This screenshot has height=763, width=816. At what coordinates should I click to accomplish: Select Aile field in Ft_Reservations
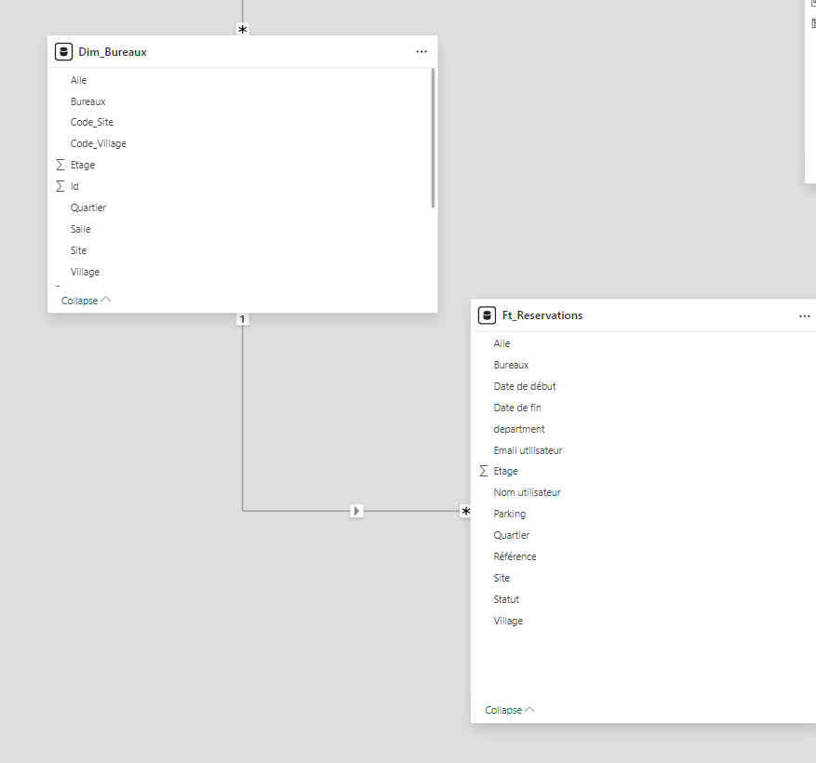[502, 343]
